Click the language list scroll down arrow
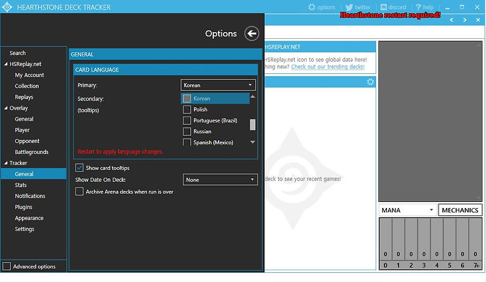Screen dimensions: 486x282 (253, 142)
